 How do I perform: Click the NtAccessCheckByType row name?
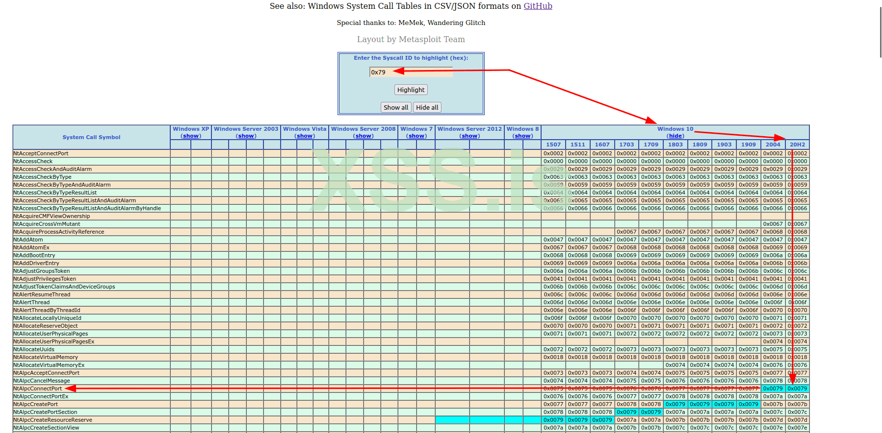[x=42, y=177]
